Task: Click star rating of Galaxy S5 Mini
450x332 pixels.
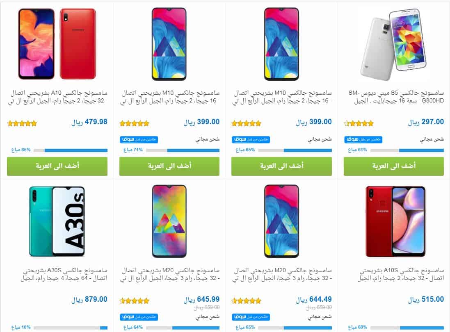Action: 359,123
